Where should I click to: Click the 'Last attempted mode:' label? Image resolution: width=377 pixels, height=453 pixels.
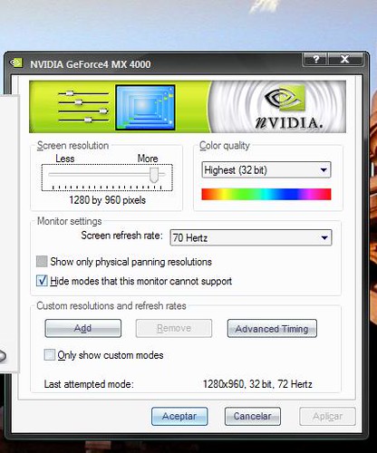coord(89,384)
